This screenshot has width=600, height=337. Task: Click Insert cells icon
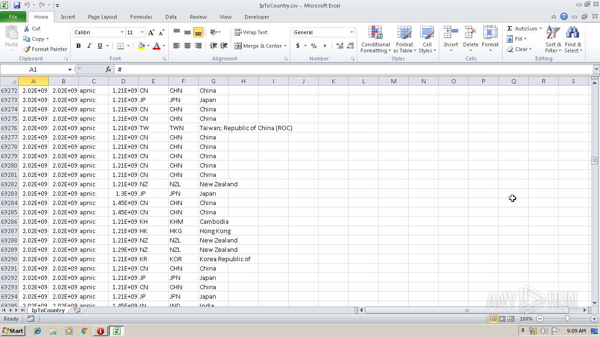451,33
